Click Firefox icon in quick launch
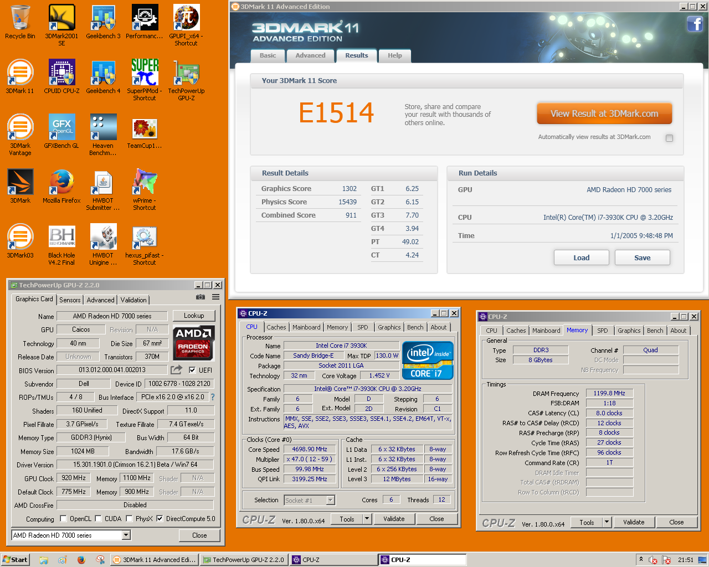This screenshot has height=567, width=709. coord(81,560)
